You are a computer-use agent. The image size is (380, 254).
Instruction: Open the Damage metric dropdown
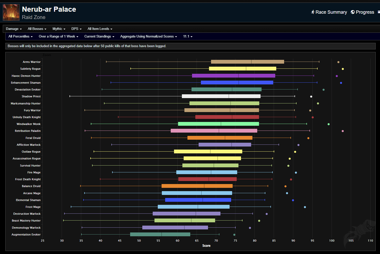(x=14, y=29)
